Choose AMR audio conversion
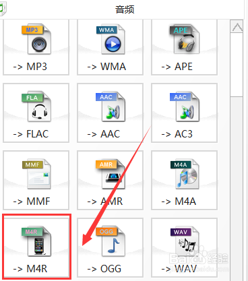Screen dimensions: 248x281 (x=110, y=181)
